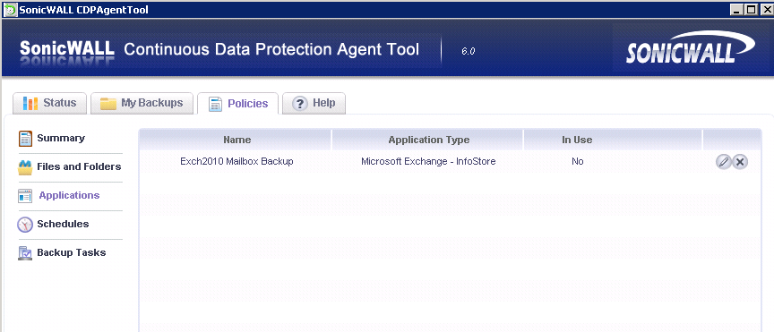This screenshot has width=774, height=332.
Task: Click the Schedules clock icon
Action: (x=25, y=225)
